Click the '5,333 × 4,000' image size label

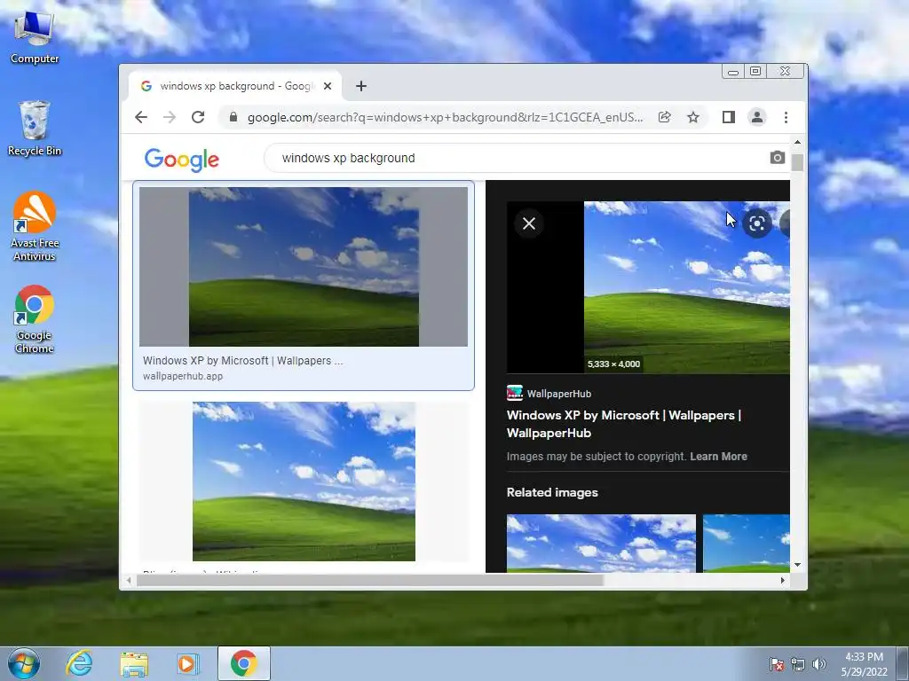click(614, 364)
